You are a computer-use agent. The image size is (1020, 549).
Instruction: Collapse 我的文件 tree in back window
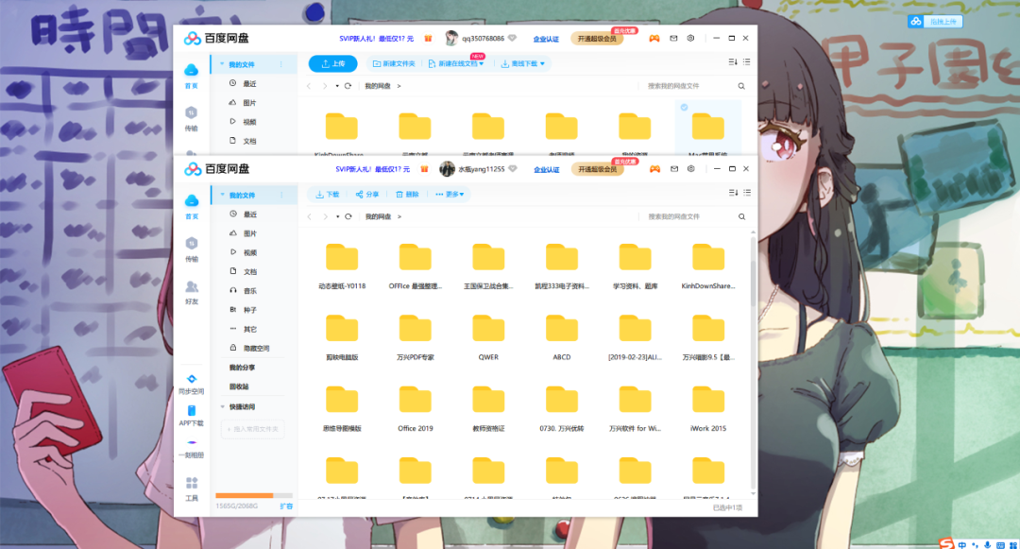pos(222,64)
